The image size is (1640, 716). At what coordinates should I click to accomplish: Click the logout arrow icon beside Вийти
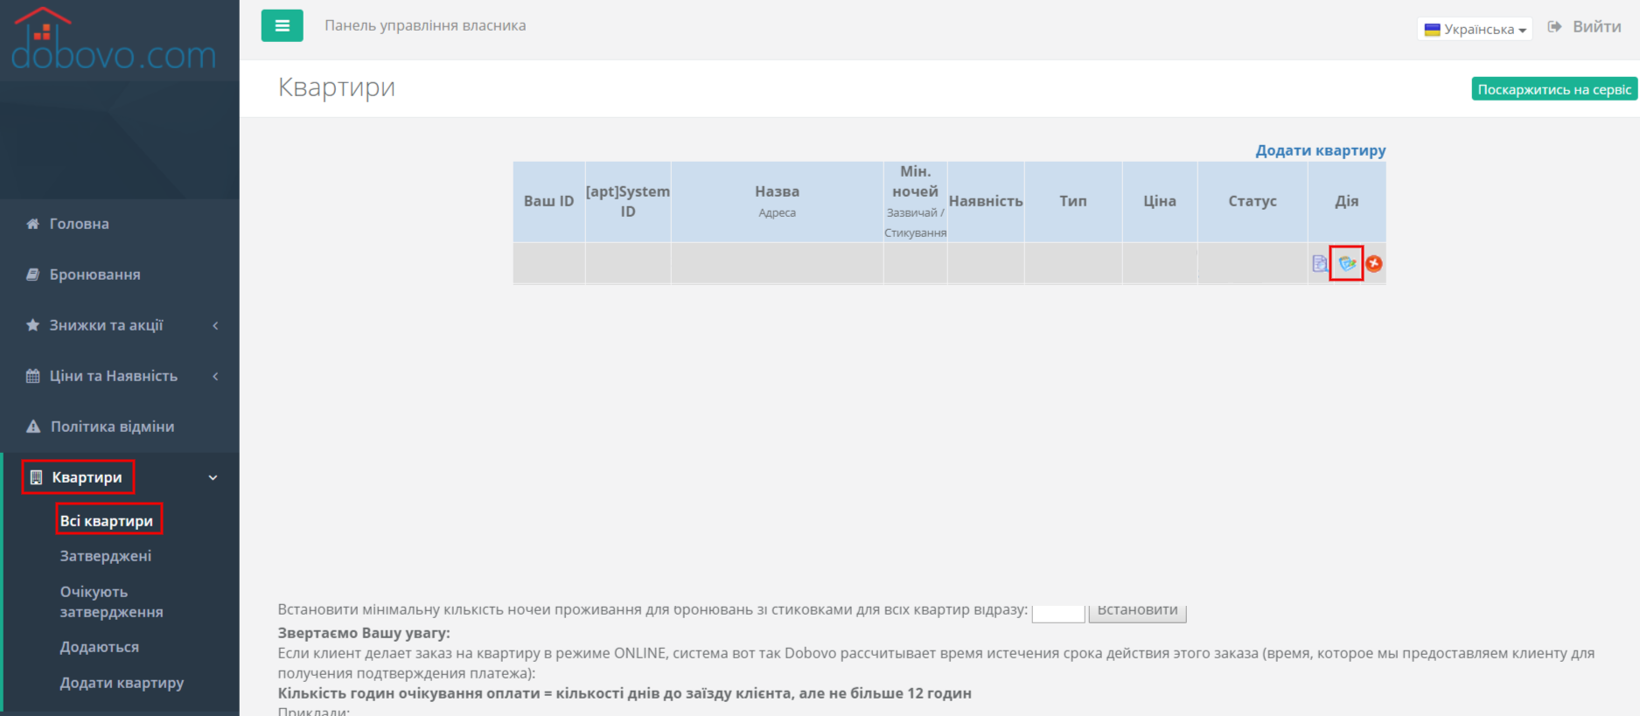(x=1554, y=26)
